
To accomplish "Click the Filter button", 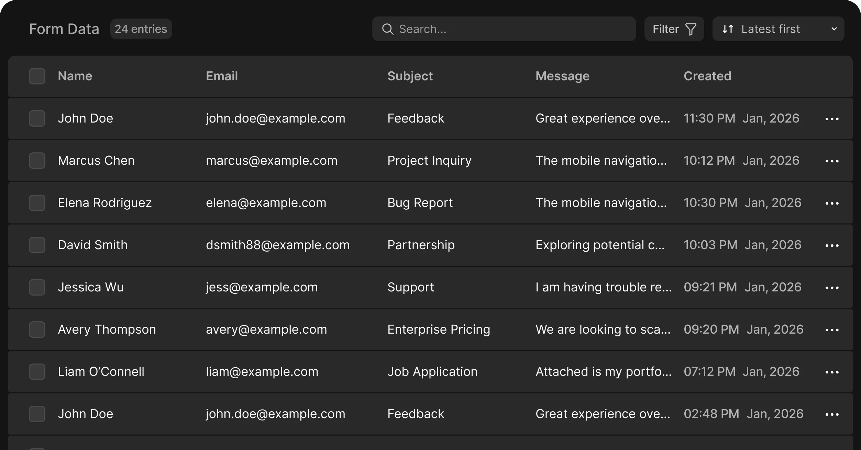I will point(674,29).
